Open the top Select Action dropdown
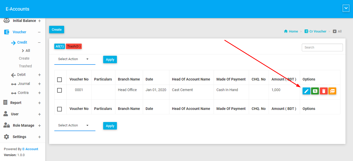 point(73,59)
